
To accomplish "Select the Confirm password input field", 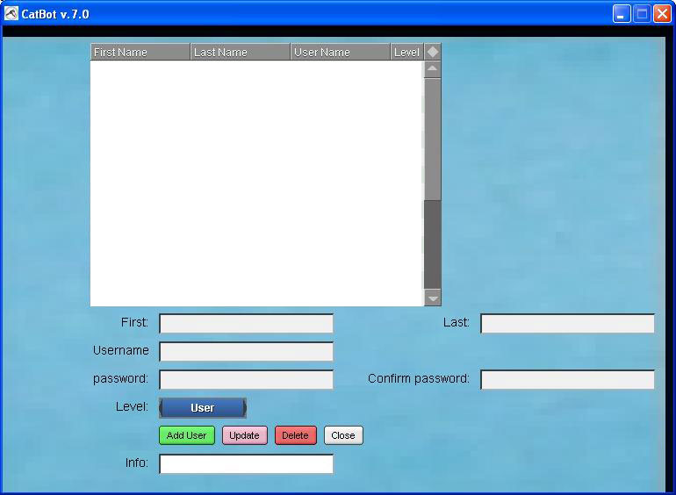I will [x=567, y=379].
